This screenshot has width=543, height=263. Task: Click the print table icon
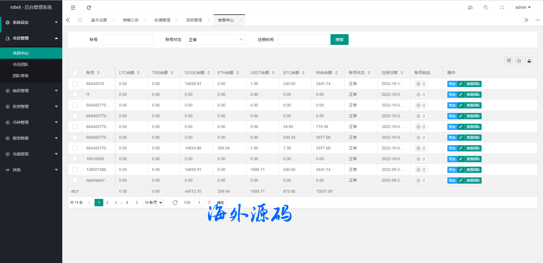click(519, 60)
